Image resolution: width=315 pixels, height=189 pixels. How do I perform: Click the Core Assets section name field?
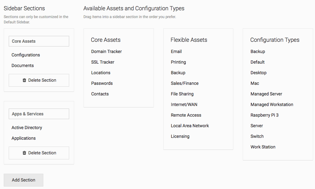click(x=39, y=41)
